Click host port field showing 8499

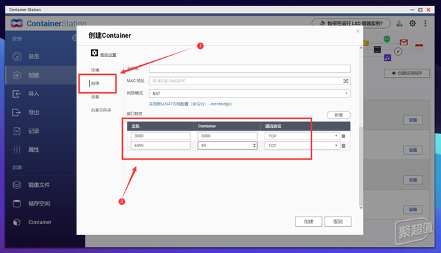(x=161, y=145)
